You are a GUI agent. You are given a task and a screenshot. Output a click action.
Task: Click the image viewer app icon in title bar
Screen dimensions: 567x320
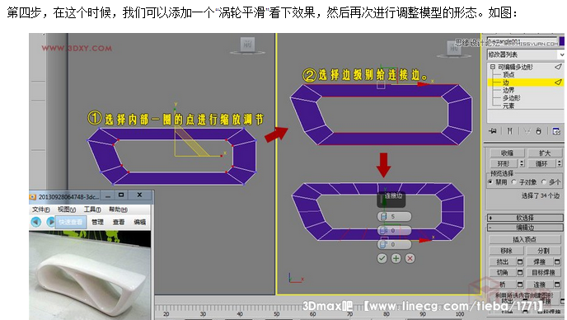tap(32, 196)
